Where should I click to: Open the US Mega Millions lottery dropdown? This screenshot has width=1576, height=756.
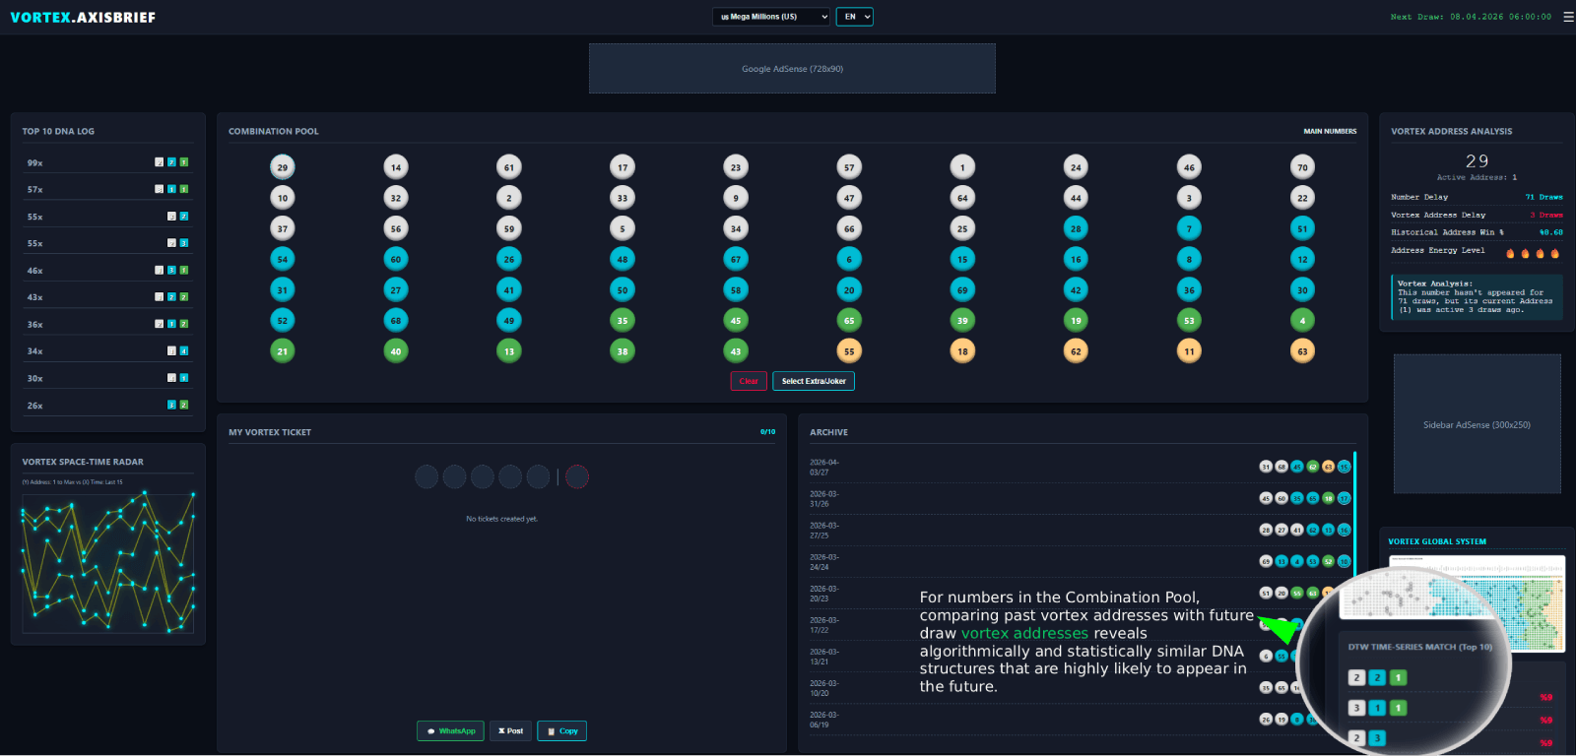771,17
